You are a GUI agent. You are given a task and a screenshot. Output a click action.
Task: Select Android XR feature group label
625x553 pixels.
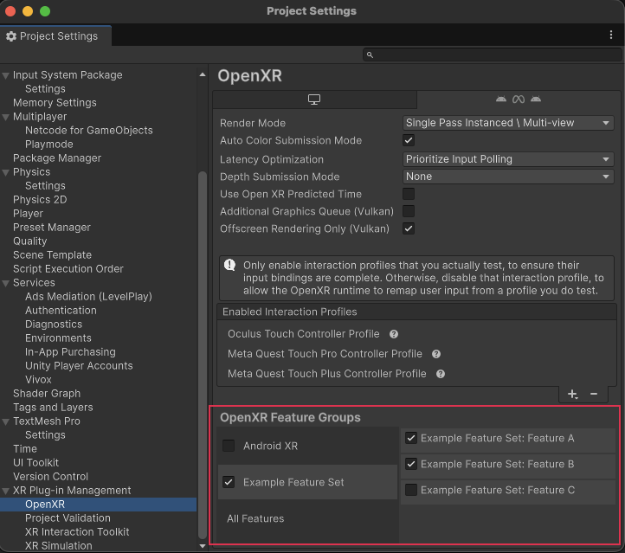click(x=270, y=446)
